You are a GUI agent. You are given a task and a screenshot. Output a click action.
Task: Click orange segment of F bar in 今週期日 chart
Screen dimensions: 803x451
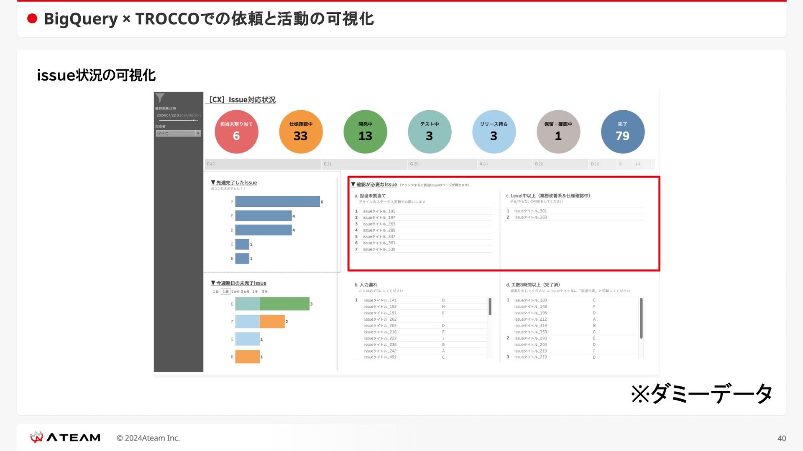272,322
